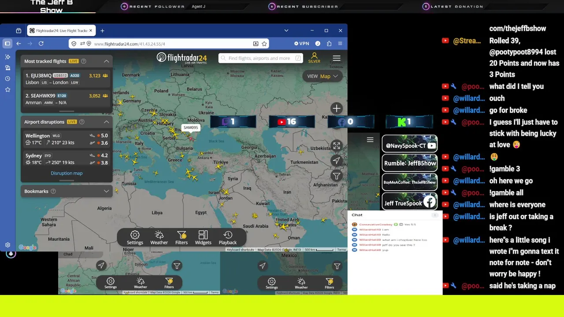Select flight EJU38MQ Lisbon to London

tap(67, 79)
